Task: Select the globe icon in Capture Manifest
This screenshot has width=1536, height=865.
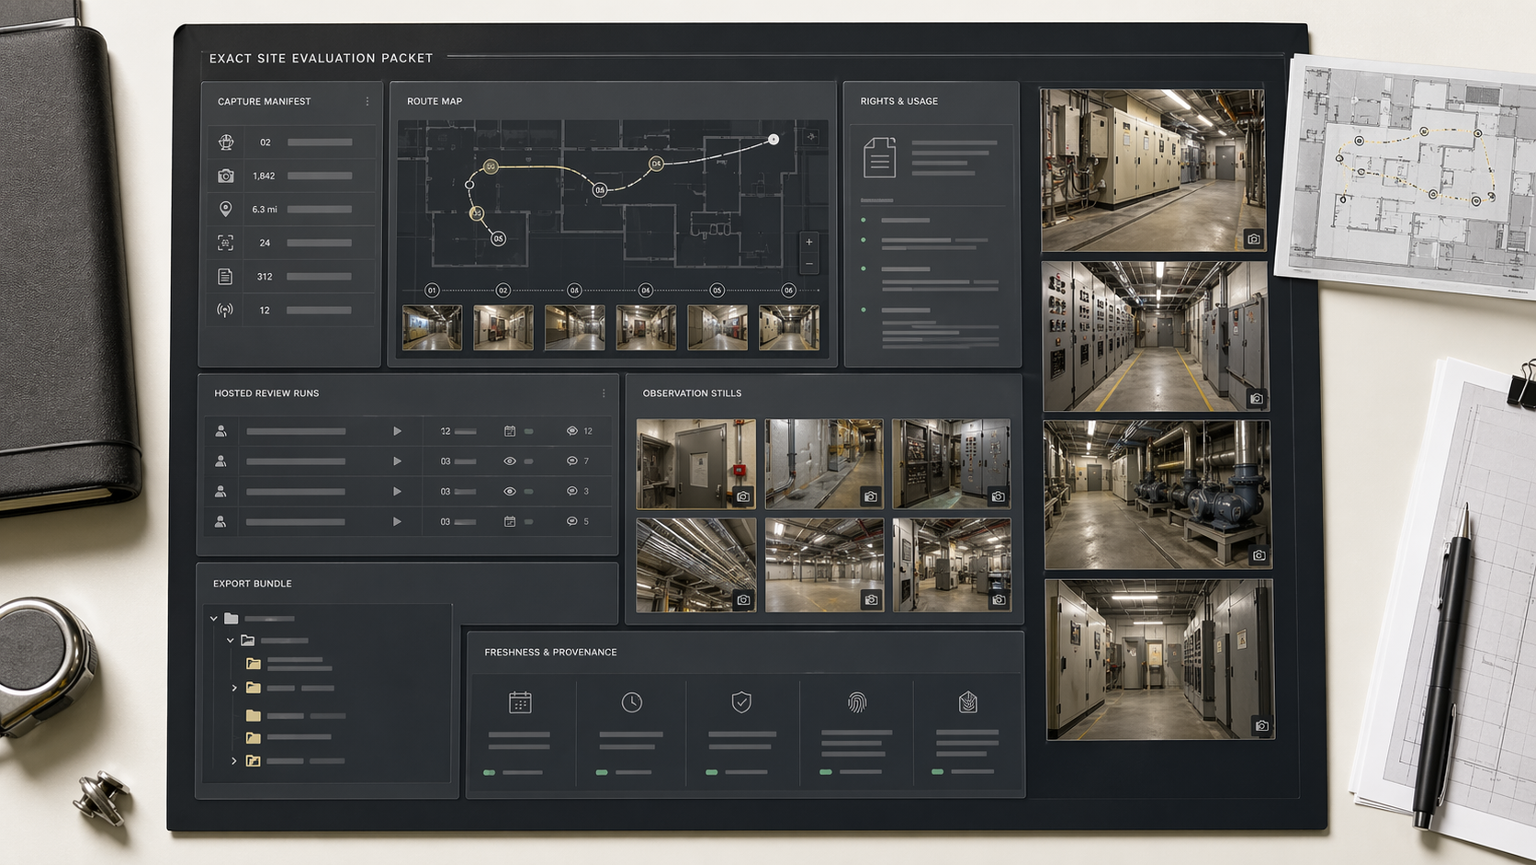Action: pyautogui.click(x=226, y=141)
